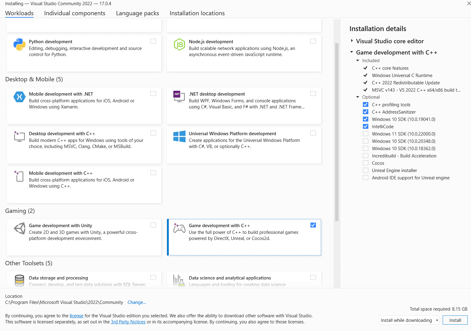
Task: Click the game controller icon for C++ games
Action: click(x=179, y=228)
